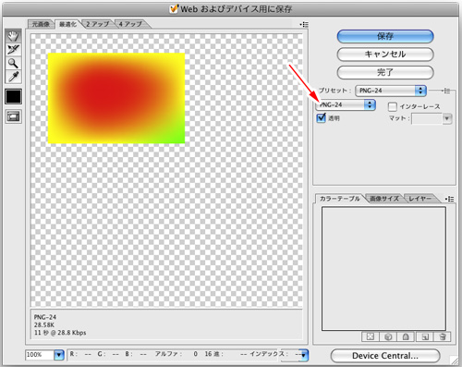Screen dimensions: 462x367
Task: Switch to the 2アップ tab
Action: point(98,24)
